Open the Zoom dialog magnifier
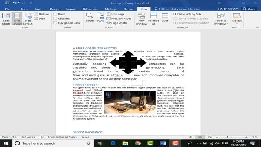Screen dimensions: 261x147 [x=90, y=17]
